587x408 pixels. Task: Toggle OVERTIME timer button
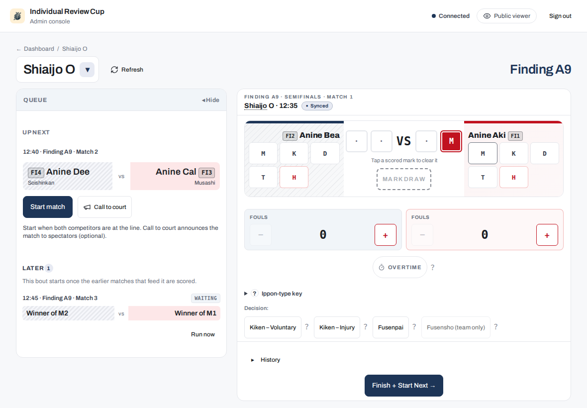(400, 267)
